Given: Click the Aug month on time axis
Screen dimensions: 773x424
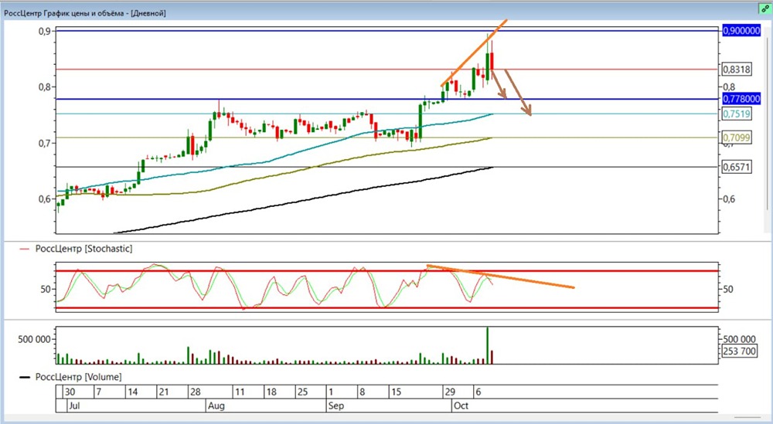Looking at the screenshot, I should coord(216,405).
